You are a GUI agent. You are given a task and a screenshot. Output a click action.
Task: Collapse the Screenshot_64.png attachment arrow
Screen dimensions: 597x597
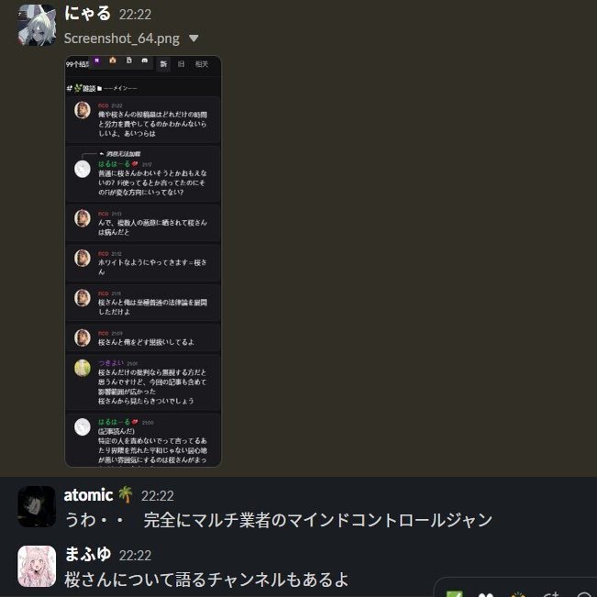(x=193, y=39)
